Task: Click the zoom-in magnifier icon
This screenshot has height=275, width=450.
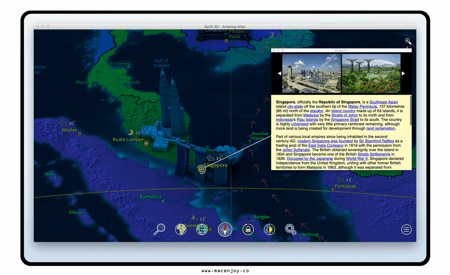Action: coord(408,42)
